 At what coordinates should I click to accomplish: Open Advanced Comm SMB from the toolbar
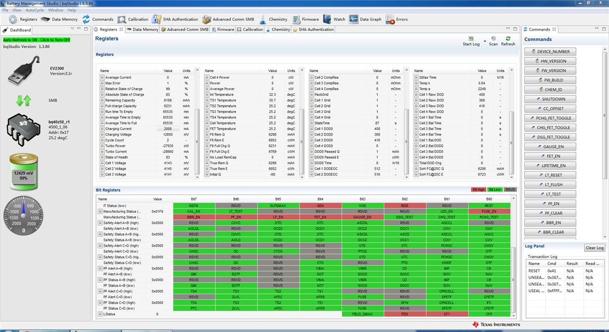pyautogui.click(x=228, y=19)
